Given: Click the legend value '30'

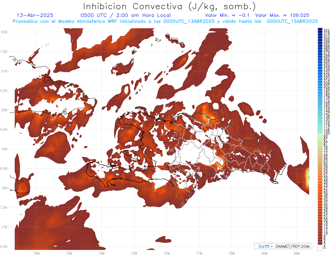Looking at the screenshot, I should click(326, 206).
